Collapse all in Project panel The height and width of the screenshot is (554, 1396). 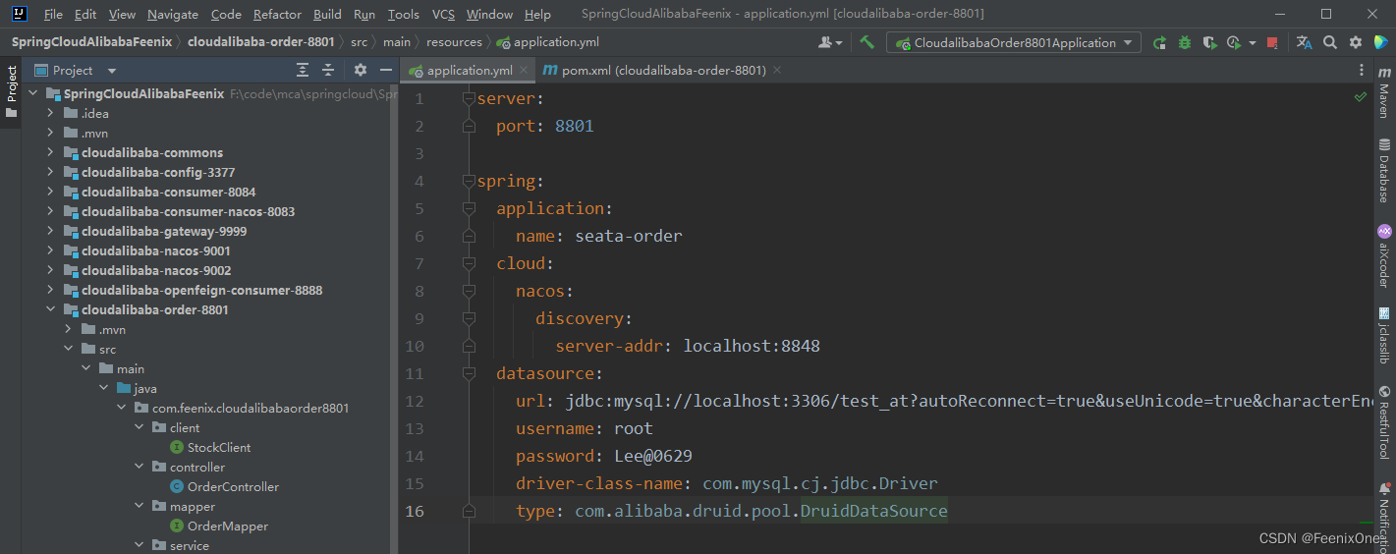(x=328, y=70)
